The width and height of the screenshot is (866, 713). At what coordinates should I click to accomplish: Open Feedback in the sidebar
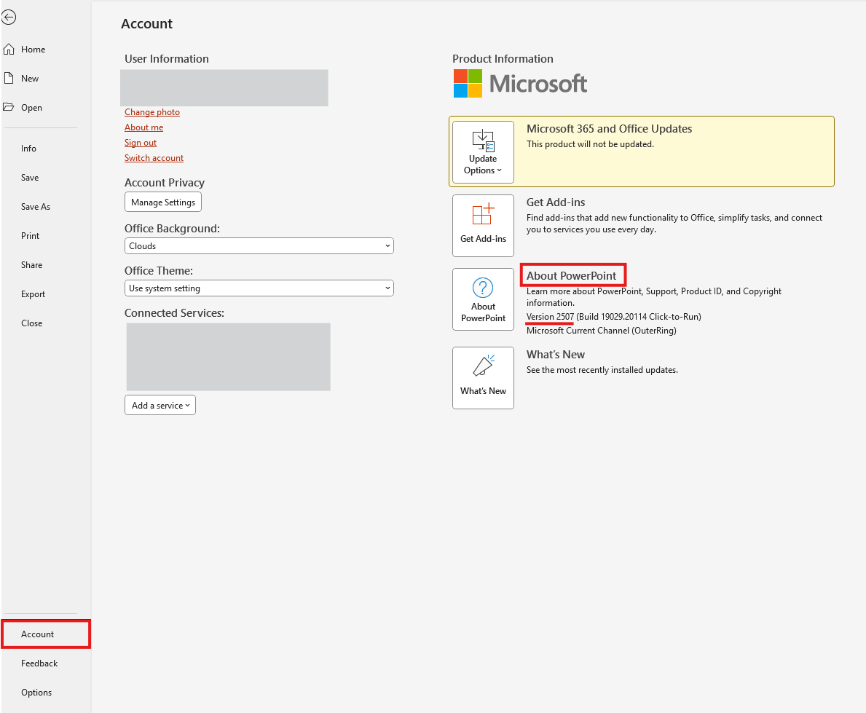(x=39, y=663)
